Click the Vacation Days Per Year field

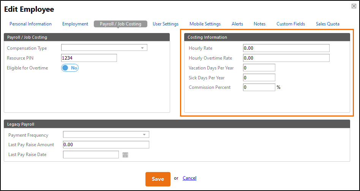pos(259,68)
